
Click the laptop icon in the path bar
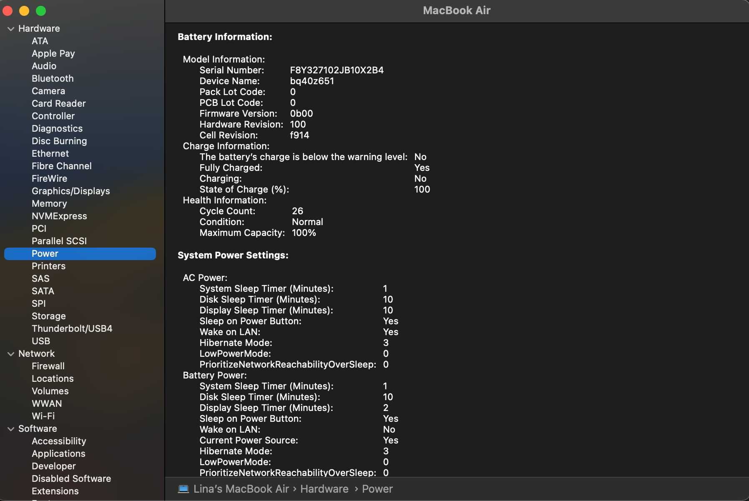tap(183, 489)
